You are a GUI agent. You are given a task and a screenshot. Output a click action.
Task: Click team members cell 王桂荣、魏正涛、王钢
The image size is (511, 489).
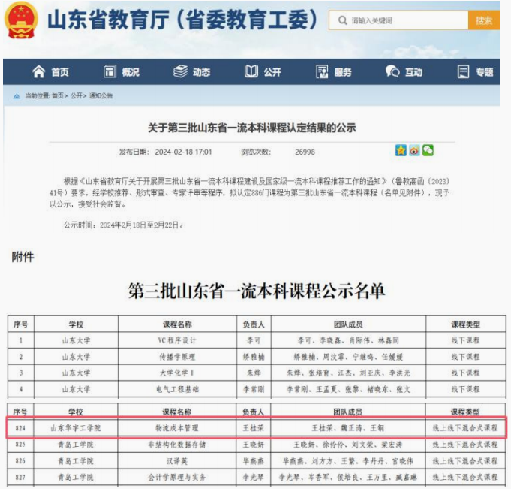tap(348, 428)
